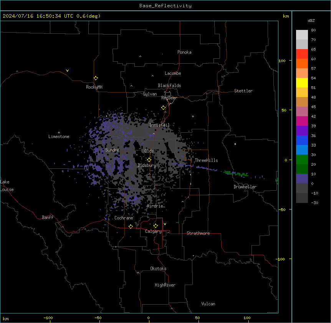The width and height of the screenshot is (331, 323).
Task: Click the Stettler city label
Action: (x=243, y=91)
